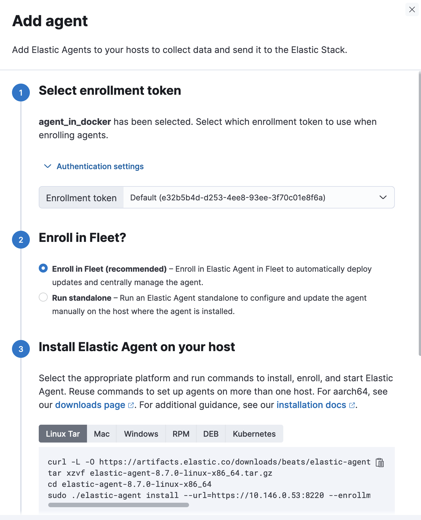Click the Enrollment token dropdown chevron
The image size is (421, 520).
coord(383,198)
